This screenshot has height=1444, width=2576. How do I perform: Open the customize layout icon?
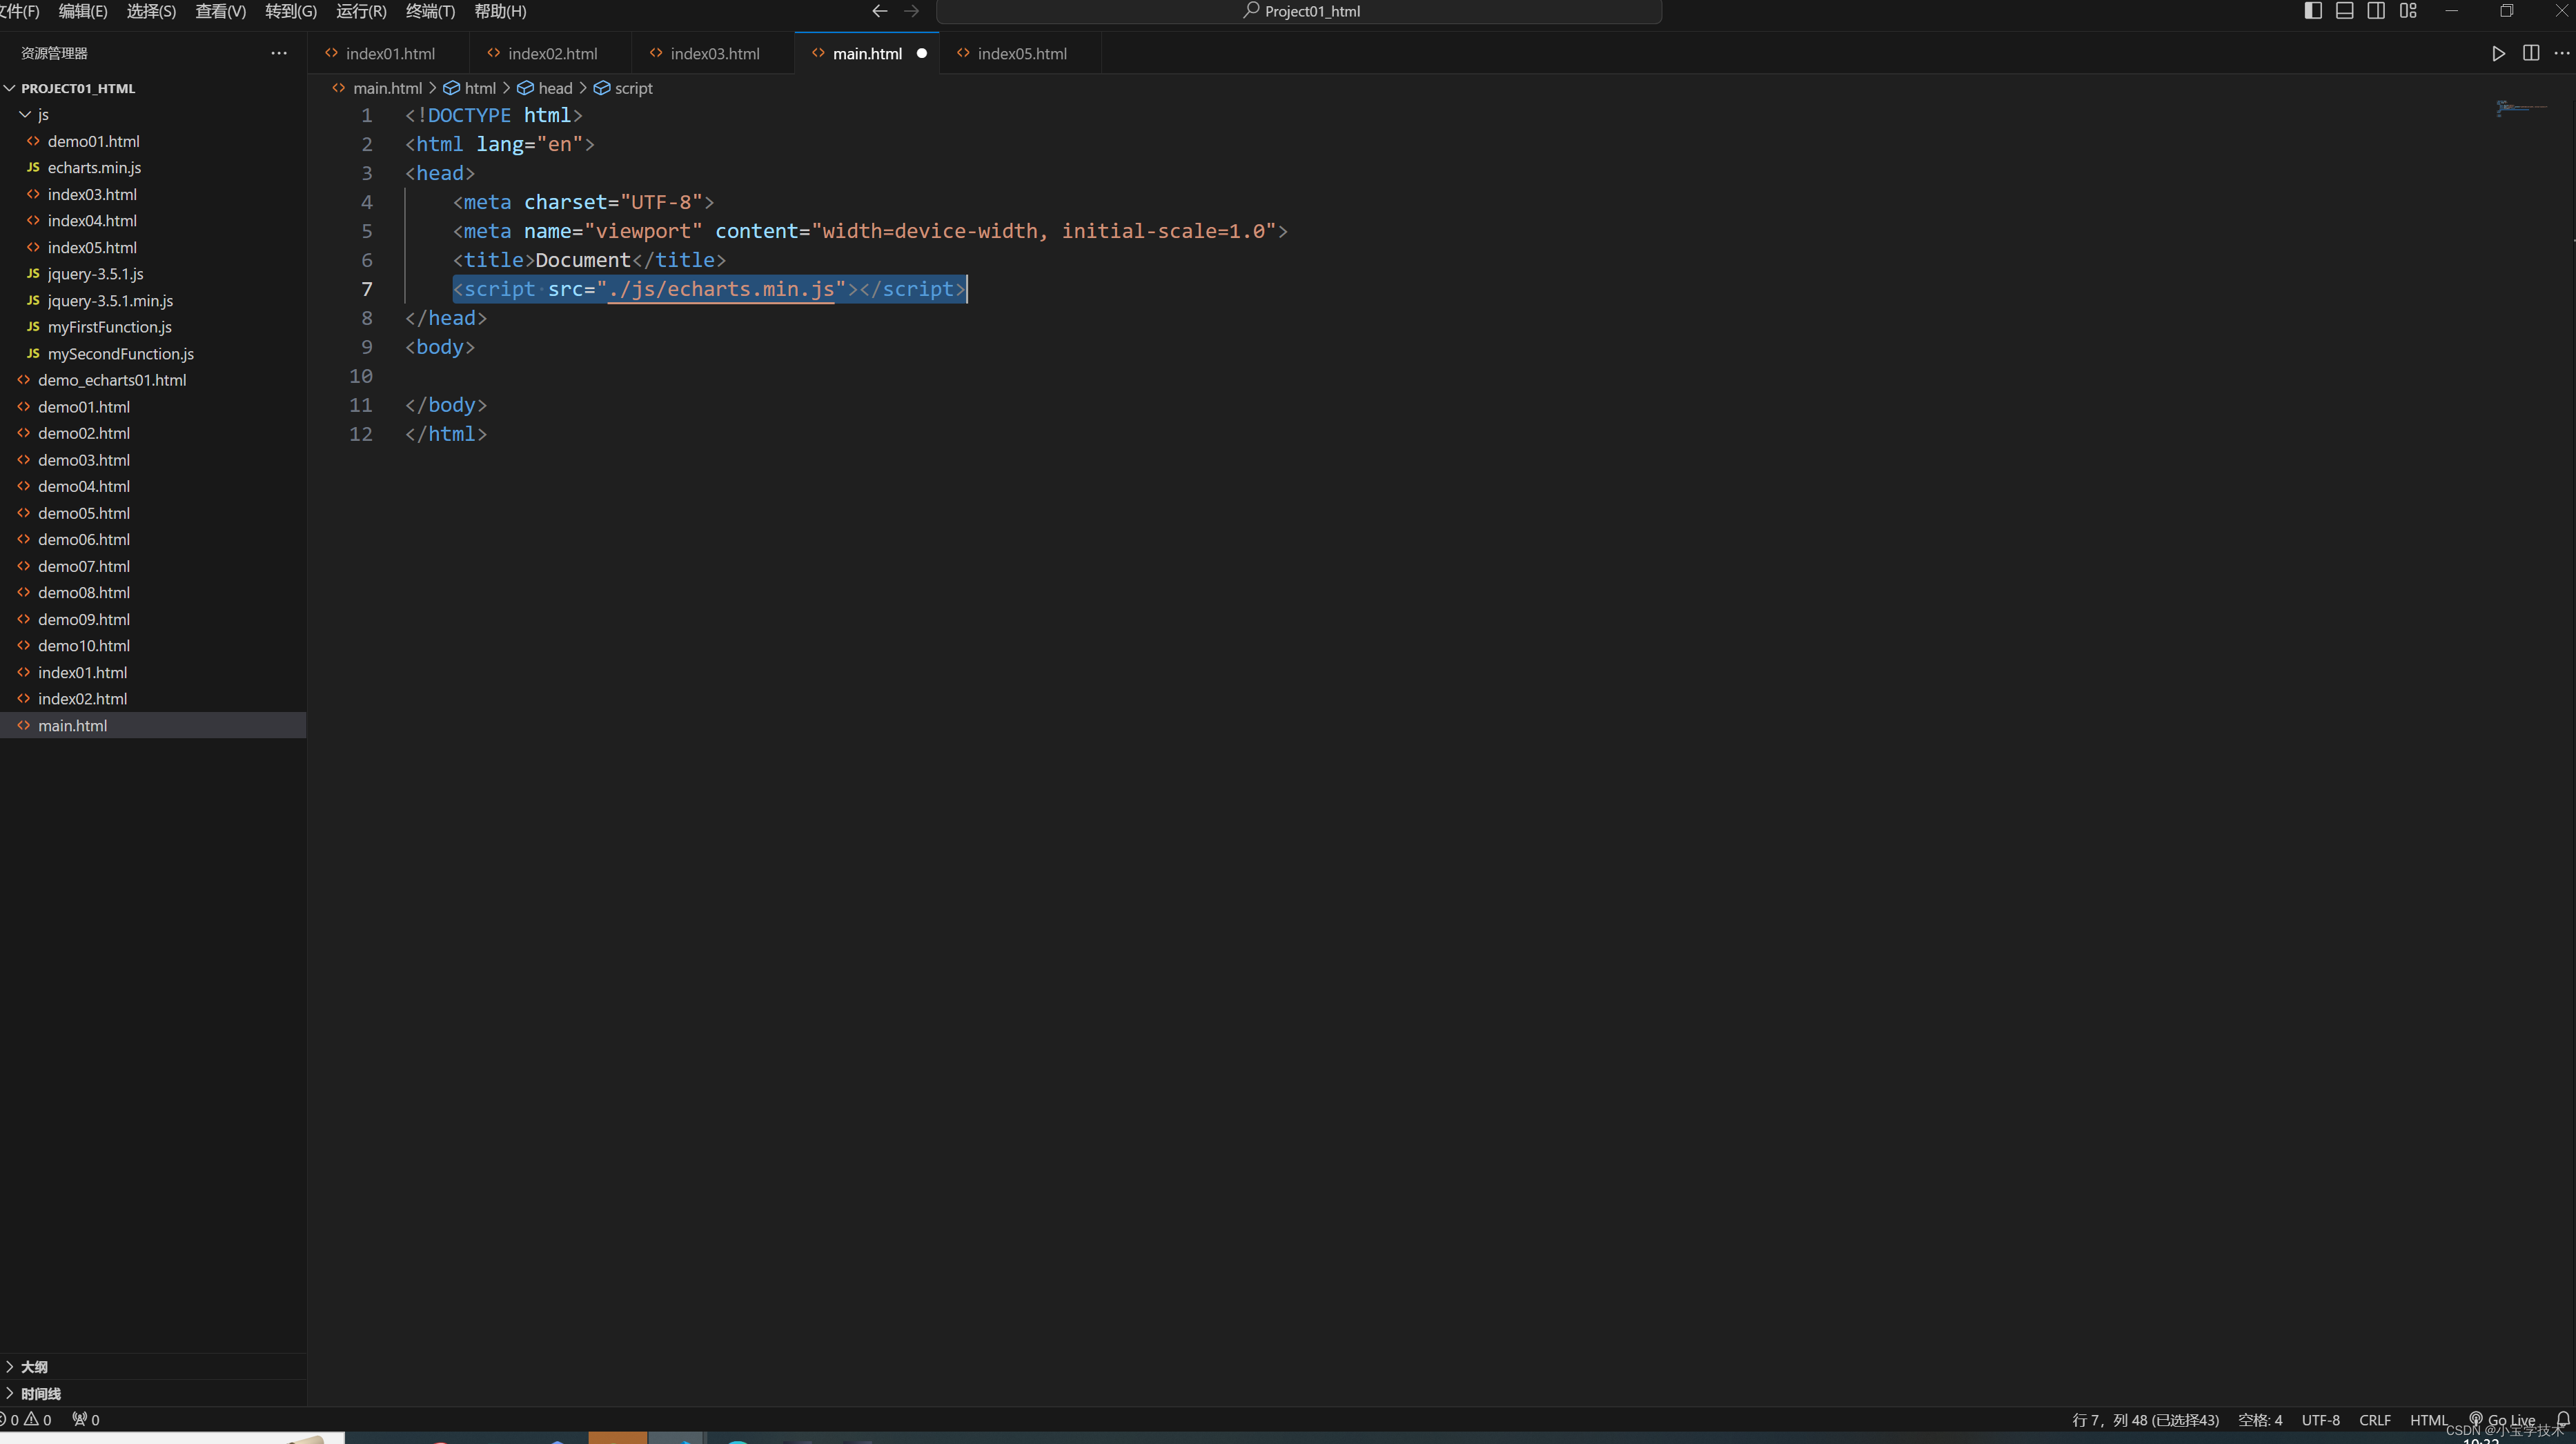[x=2408, y=11]
